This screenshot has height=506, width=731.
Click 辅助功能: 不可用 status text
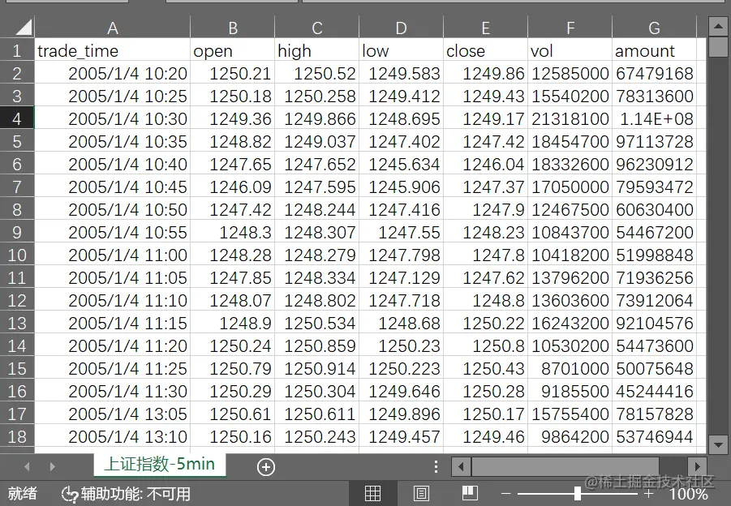[135, 494]
